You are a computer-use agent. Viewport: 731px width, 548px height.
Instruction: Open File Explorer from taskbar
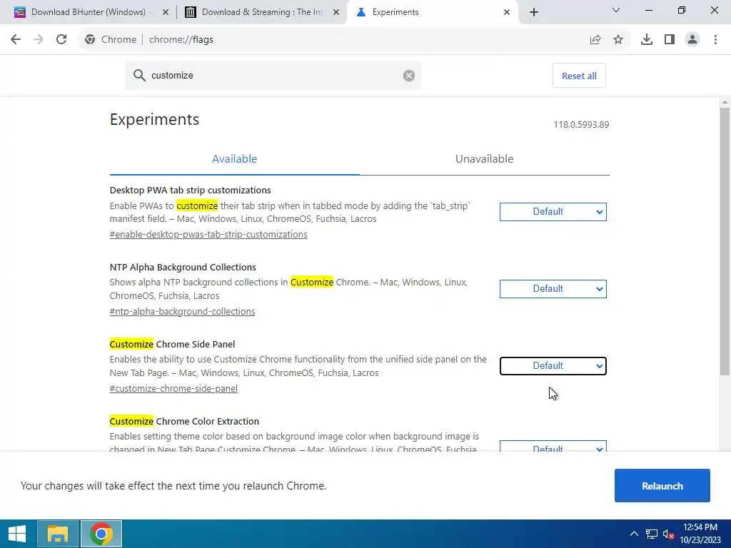(x=58, y=534)
